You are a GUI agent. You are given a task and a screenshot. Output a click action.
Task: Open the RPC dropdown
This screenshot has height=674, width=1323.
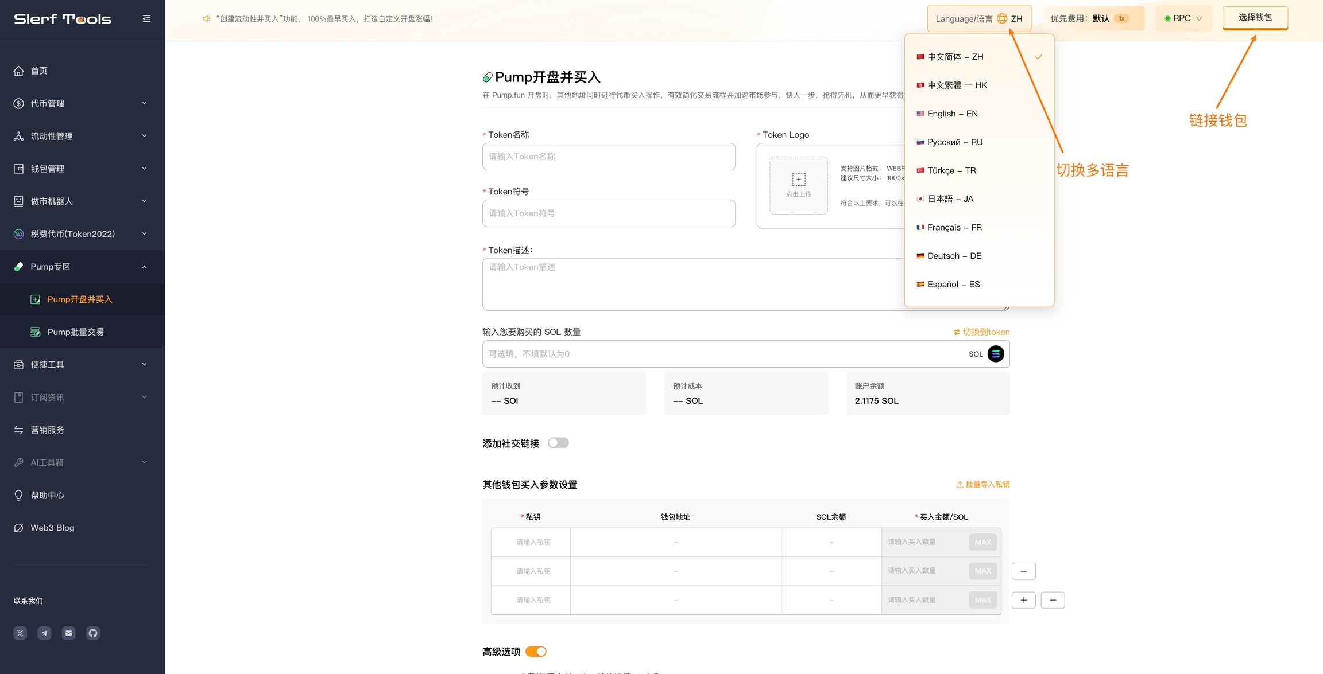(x=1183, y=18)
